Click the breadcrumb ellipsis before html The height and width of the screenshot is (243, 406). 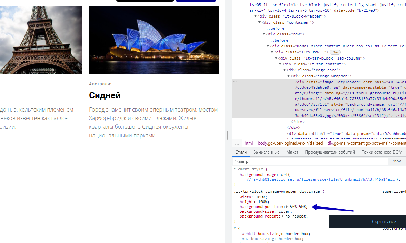(237, 143)
